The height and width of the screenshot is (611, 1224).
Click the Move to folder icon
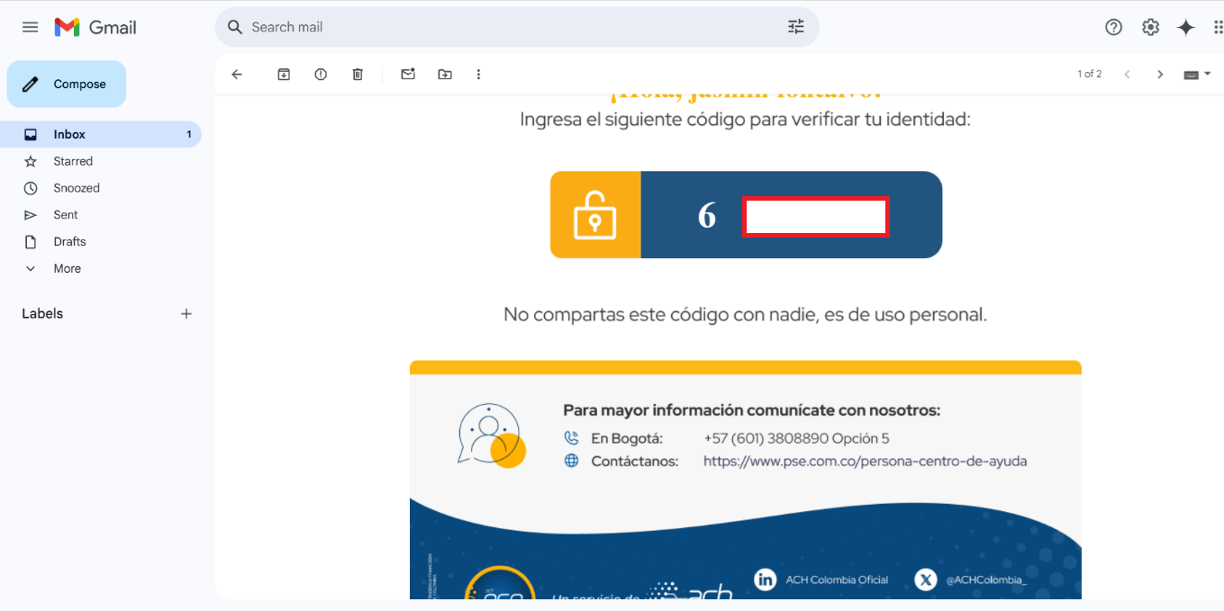445,75
